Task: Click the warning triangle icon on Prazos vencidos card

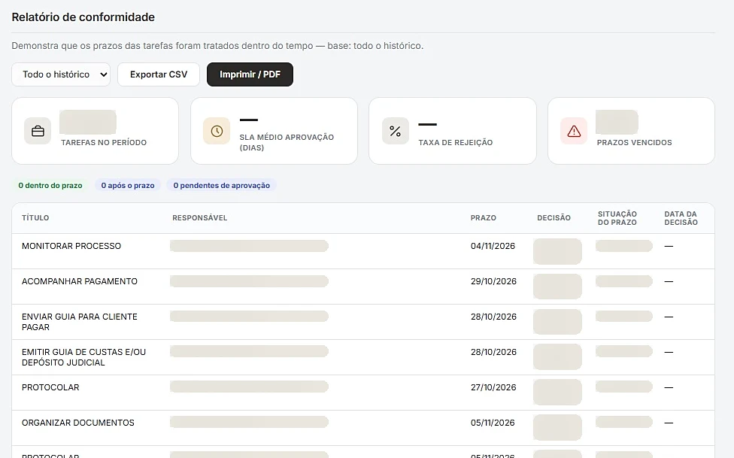Action: 574,131
